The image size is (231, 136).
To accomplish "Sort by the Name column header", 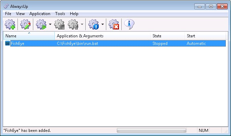I will point(29,36).
